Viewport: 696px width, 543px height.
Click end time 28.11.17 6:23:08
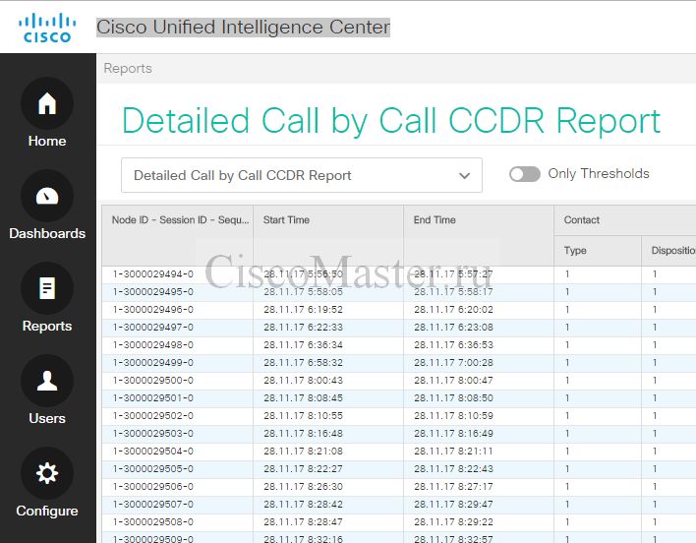(453, 328)
